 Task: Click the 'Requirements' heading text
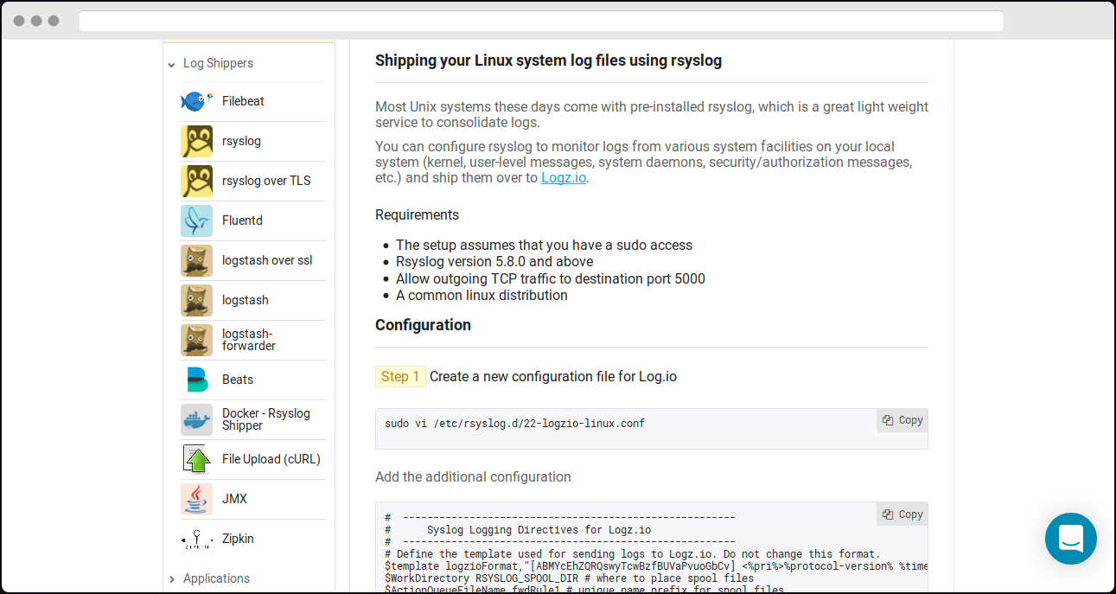click(417, 214)
